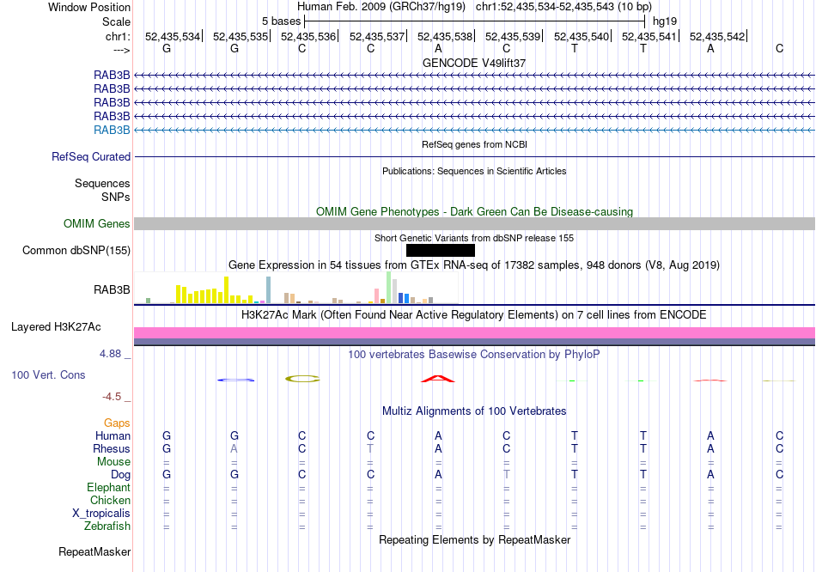
Task: Click the Short Genetic Variants dbSNP title
Action: pos(474,238)
